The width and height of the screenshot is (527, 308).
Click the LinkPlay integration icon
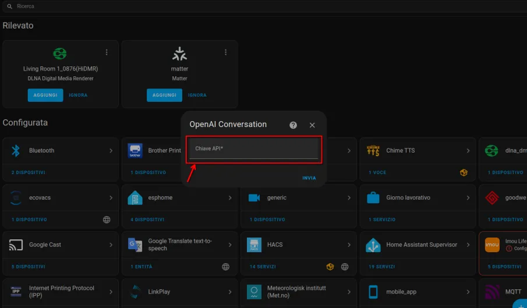135,292
